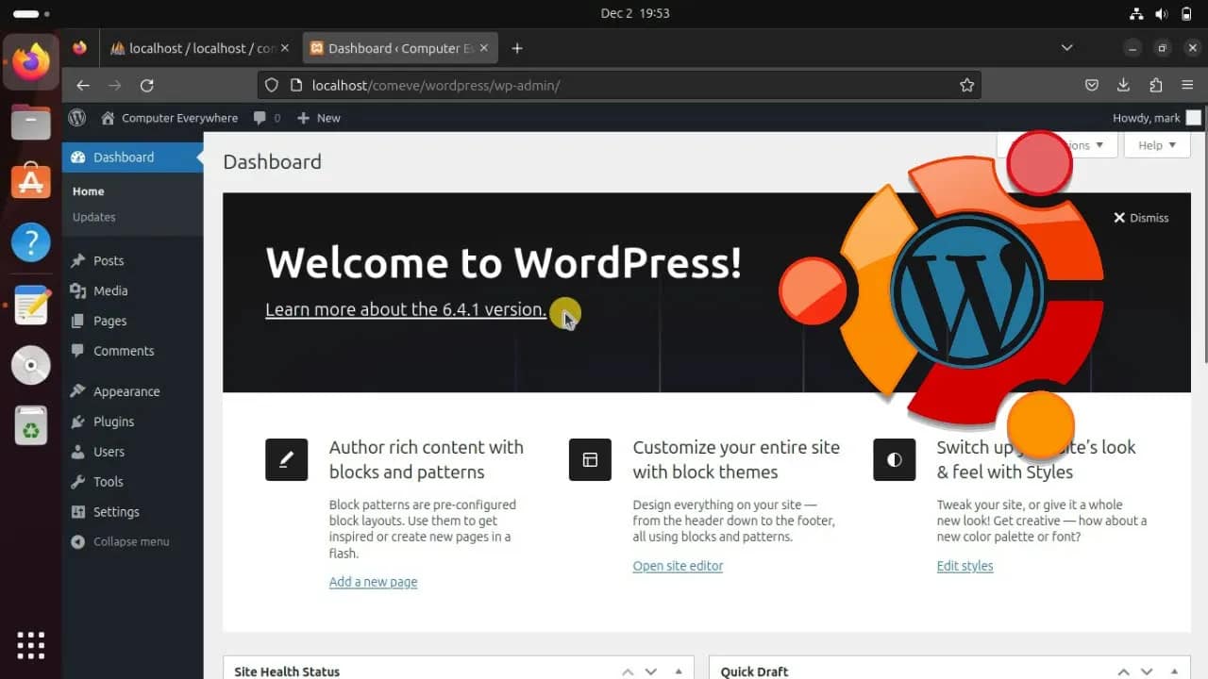Launch Ubuntu Software from the dock
The height and width of the screenshot is (679, 1208).
click(x=31, y=183)
